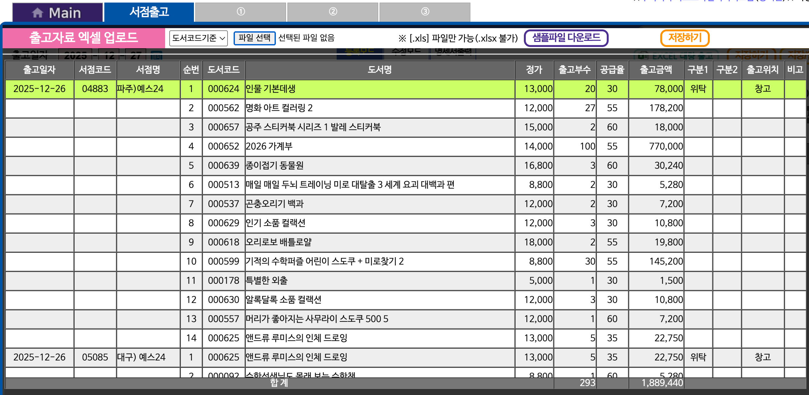Click the 출고일자 column header

39,70
